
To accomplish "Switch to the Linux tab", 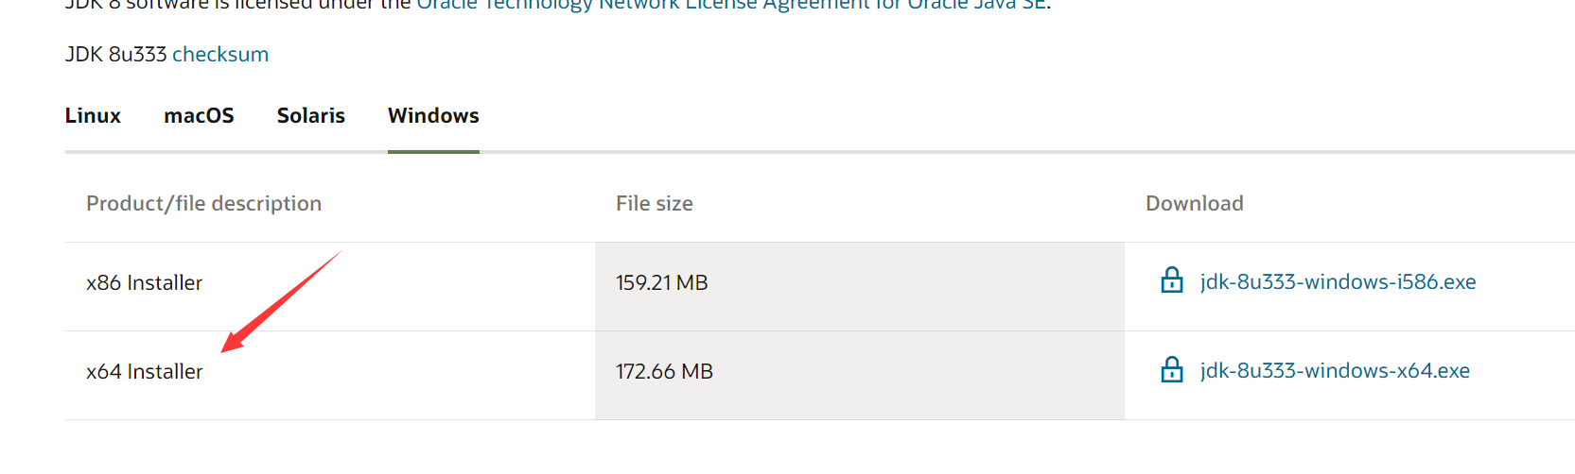I will pyautogui.click(x=93, y=115).
